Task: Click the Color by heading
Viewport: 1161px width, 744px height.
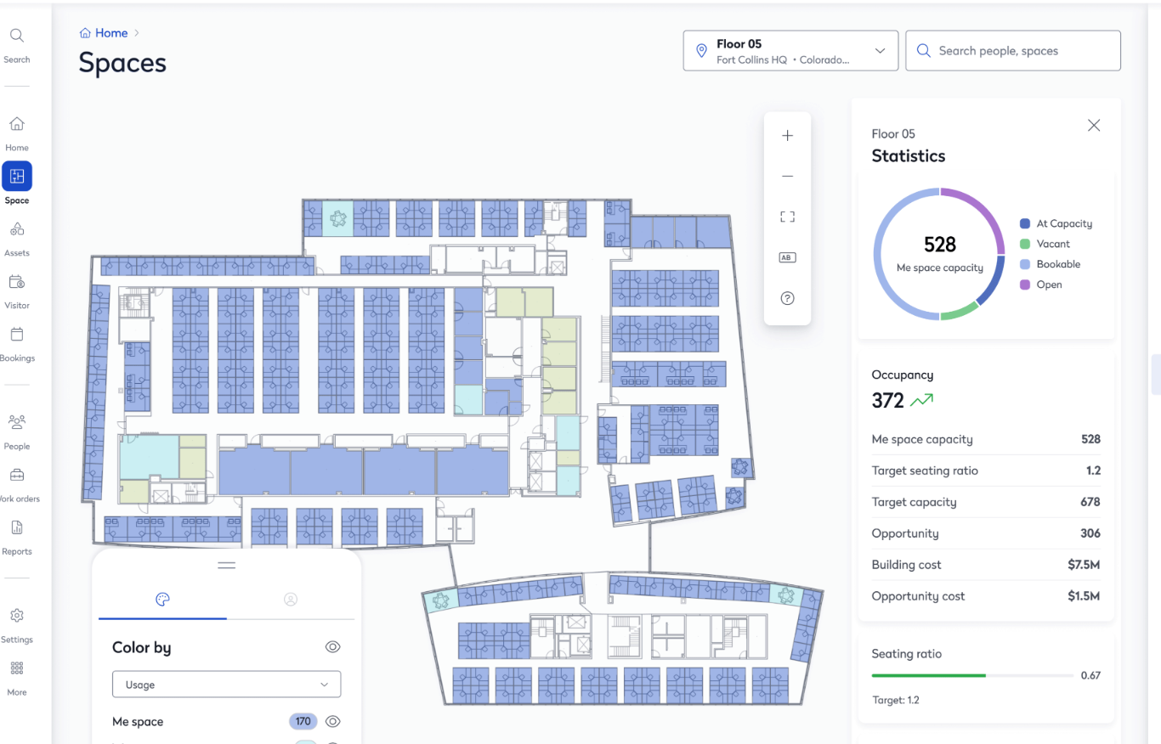Action: point(141,647)
